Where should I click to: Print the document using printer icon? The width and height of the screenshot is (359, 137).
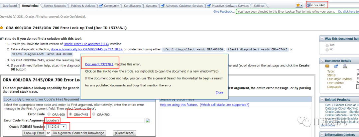pyautogui.click(x=345, y=66)
